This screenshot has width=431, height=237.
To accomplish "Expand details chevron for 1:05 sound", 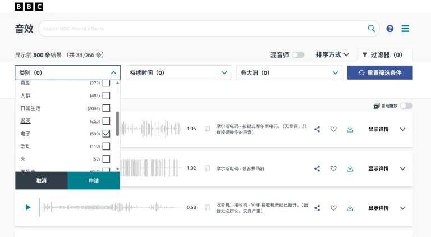I will [x=402, y=129].
